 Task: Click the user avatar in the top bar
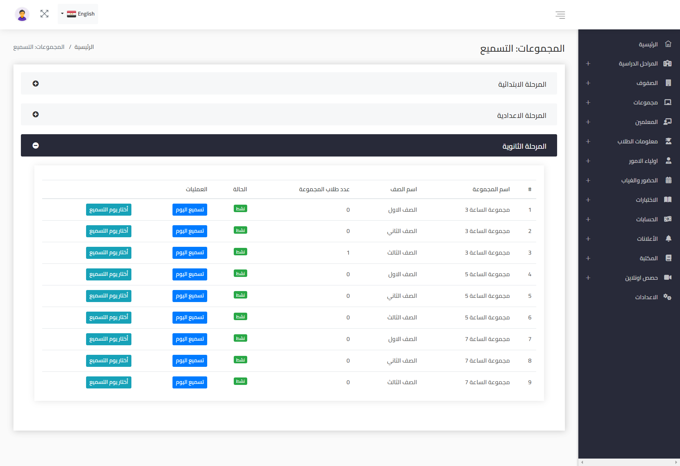[x=22, y=14]
